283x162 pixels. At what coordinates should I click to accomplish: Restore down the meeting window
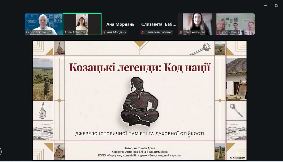click(276, 5)
